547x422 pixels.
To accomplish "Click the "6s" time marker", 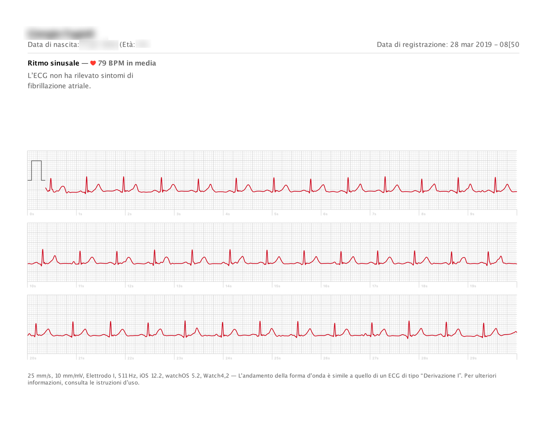I will coord(325,214).
